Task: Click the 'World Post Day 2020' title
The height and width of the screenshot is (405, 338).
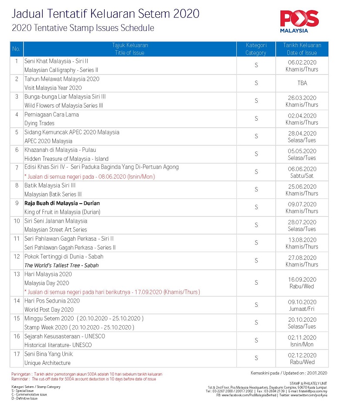Action: [x=49, y=310]
